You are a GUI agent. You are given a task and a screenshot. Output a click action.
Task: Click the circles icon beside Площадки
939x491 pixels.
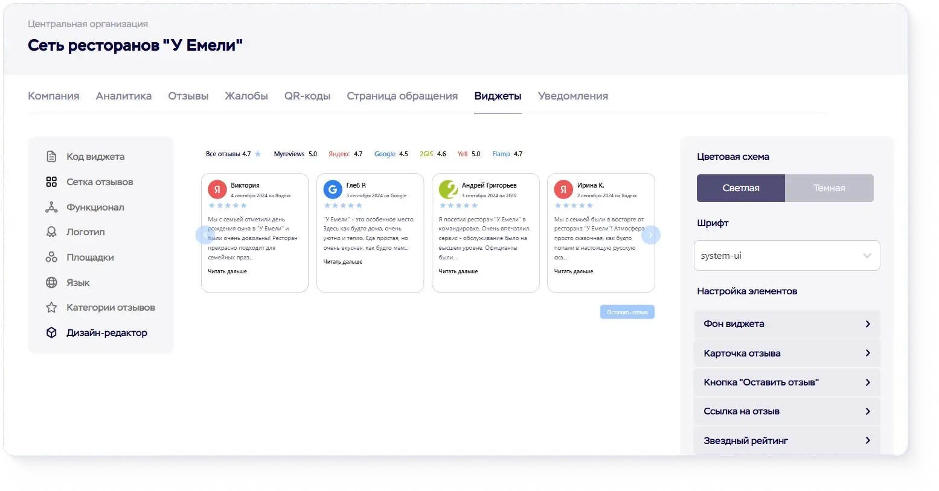pyautogui.click(x=51, y=258)
